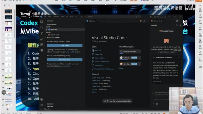Dismiss the Auto mode is enabled notice
The image size is (203, 114).
pos(179,58)
